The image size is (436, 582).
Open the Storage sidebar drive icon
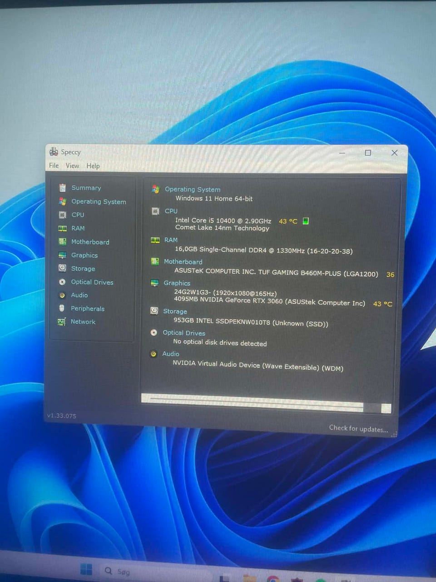63,268
